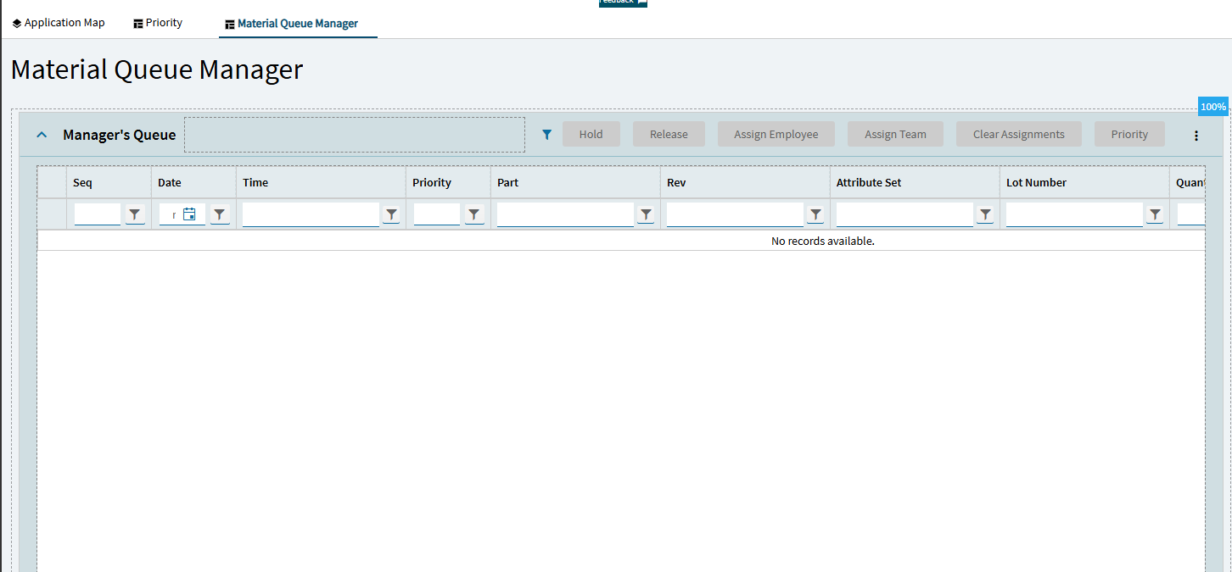The width and height of the screenshot is (1232, 572).
Task: Open the Date column filter operator
Action: pyautogui.click(x=220, y=214)
